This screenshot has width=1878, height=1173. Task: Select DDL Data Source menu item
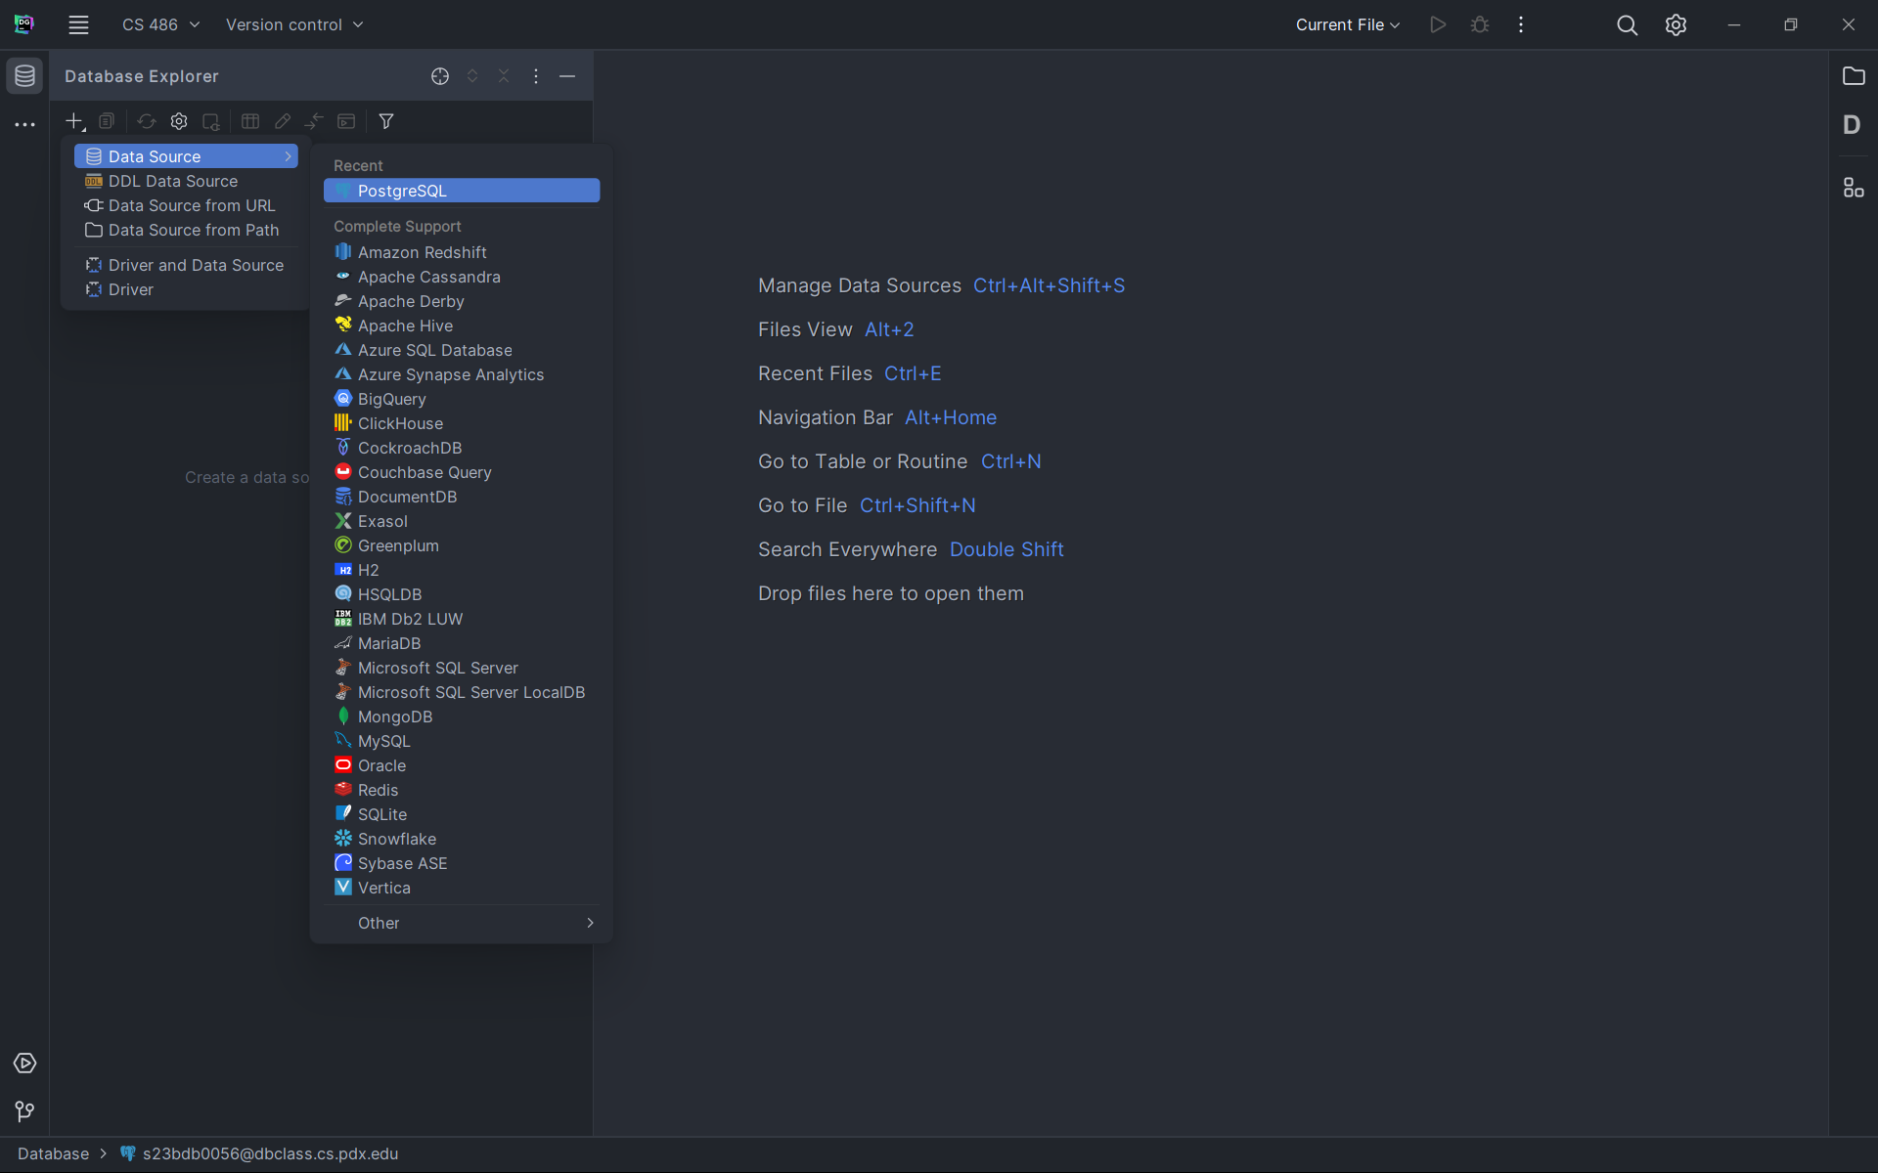pyautogui.click(x=173, y=181)
